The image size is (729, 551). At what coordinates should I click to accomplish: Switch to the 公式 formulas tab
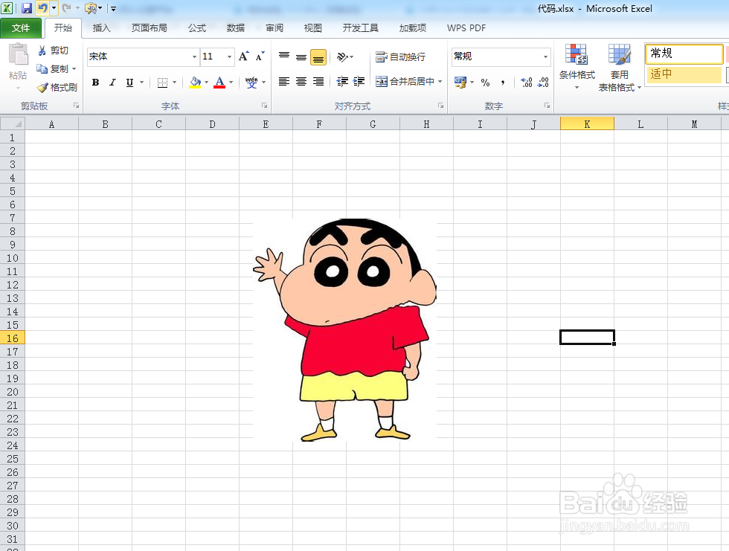[197, 28]
